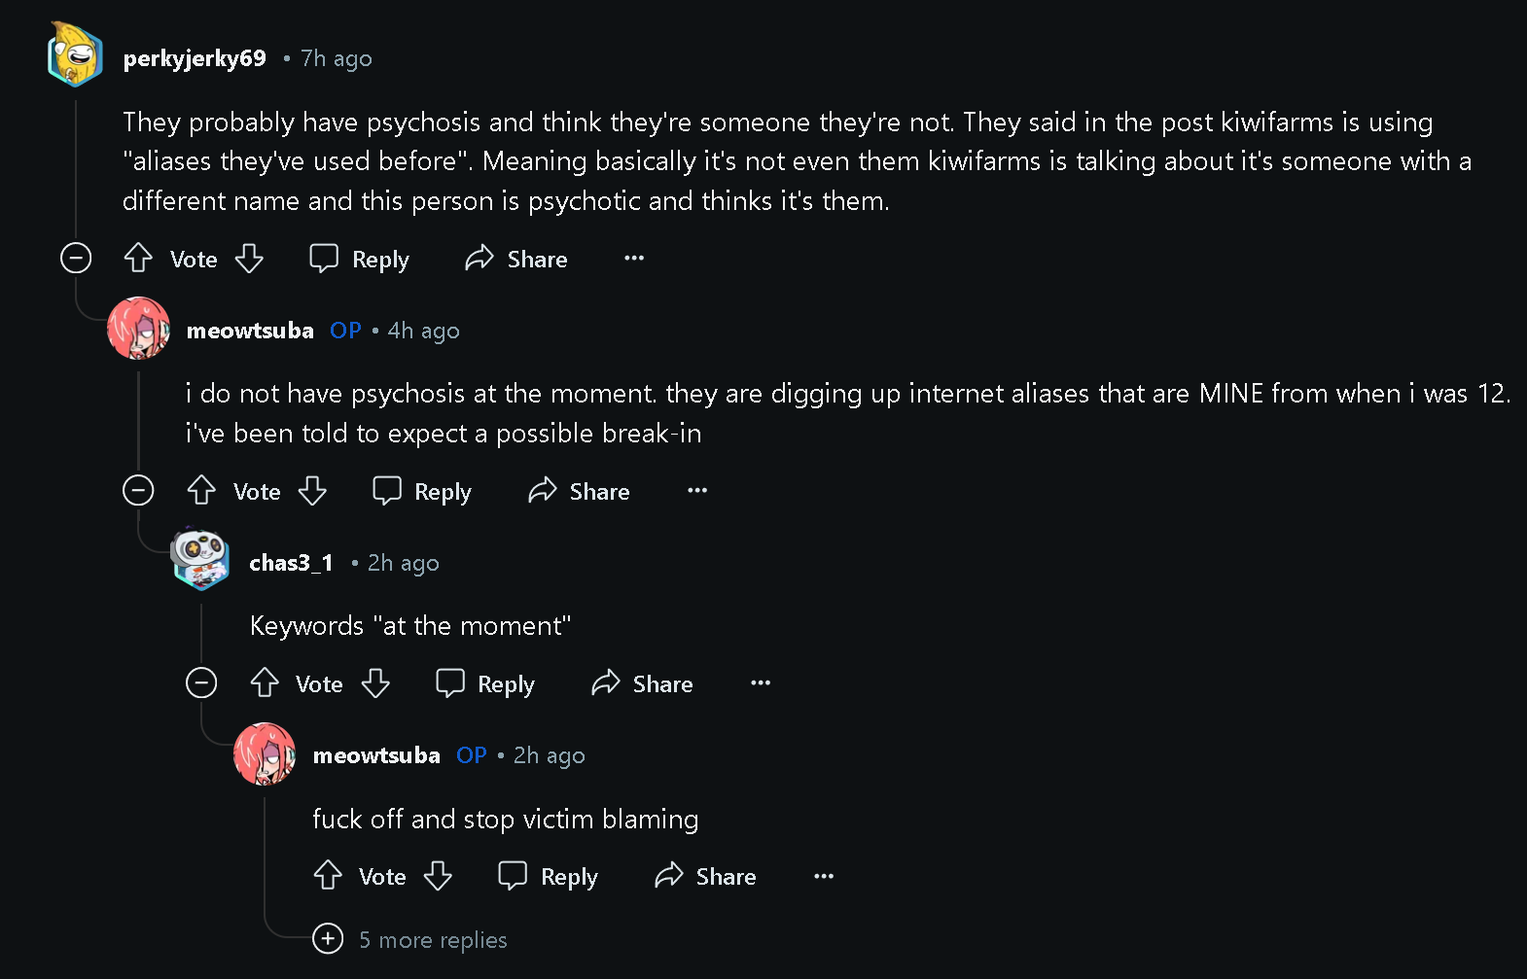
Task: Open perkyjerky69's user profile link
Action: [x=195, y=58]
